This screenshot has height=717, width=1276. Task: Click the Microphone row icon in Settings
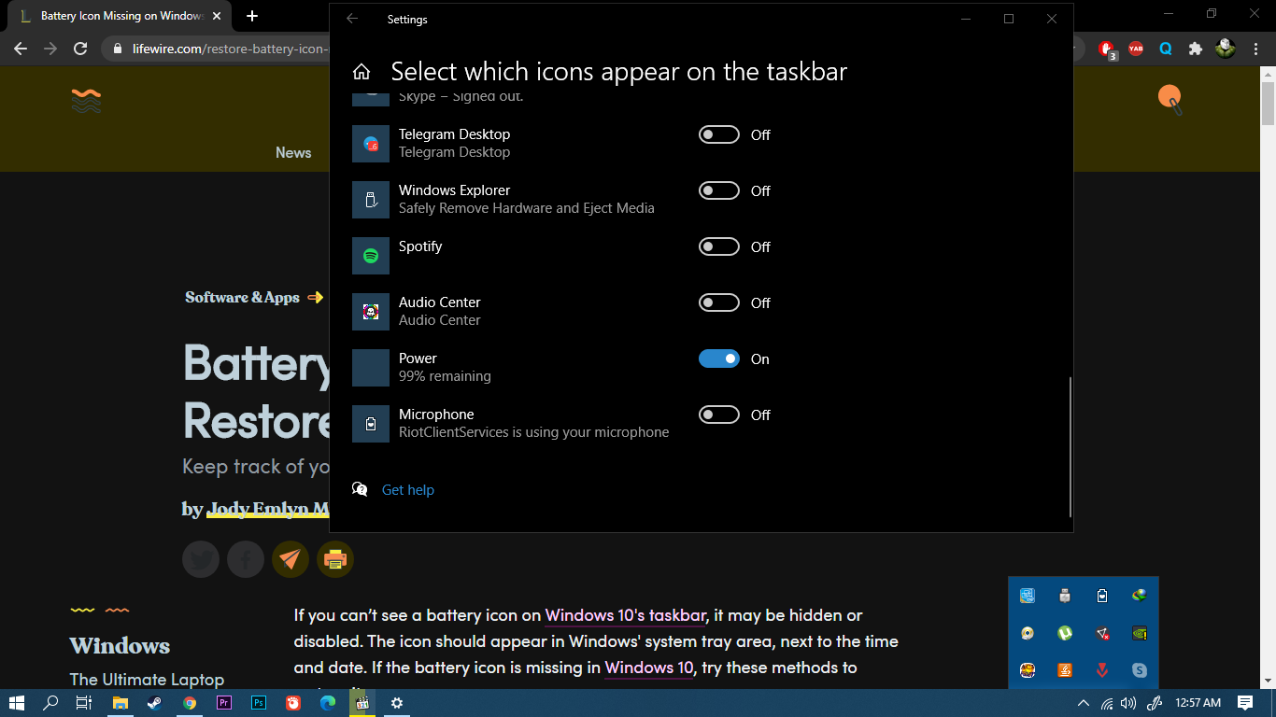click(x=371, y=424)
